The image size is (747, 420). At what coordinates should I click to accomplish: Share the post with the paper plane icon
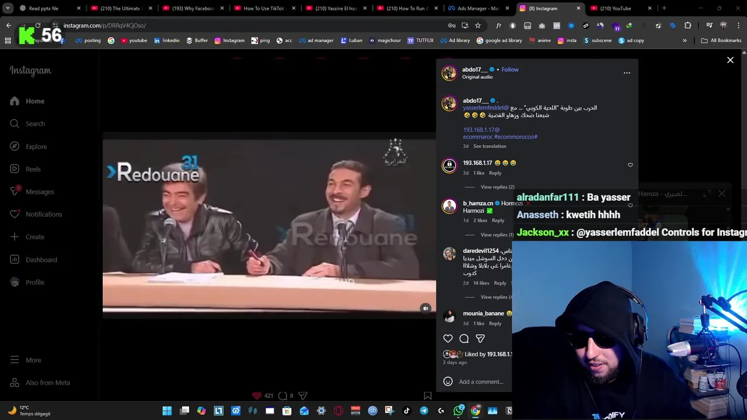(480, 338)
